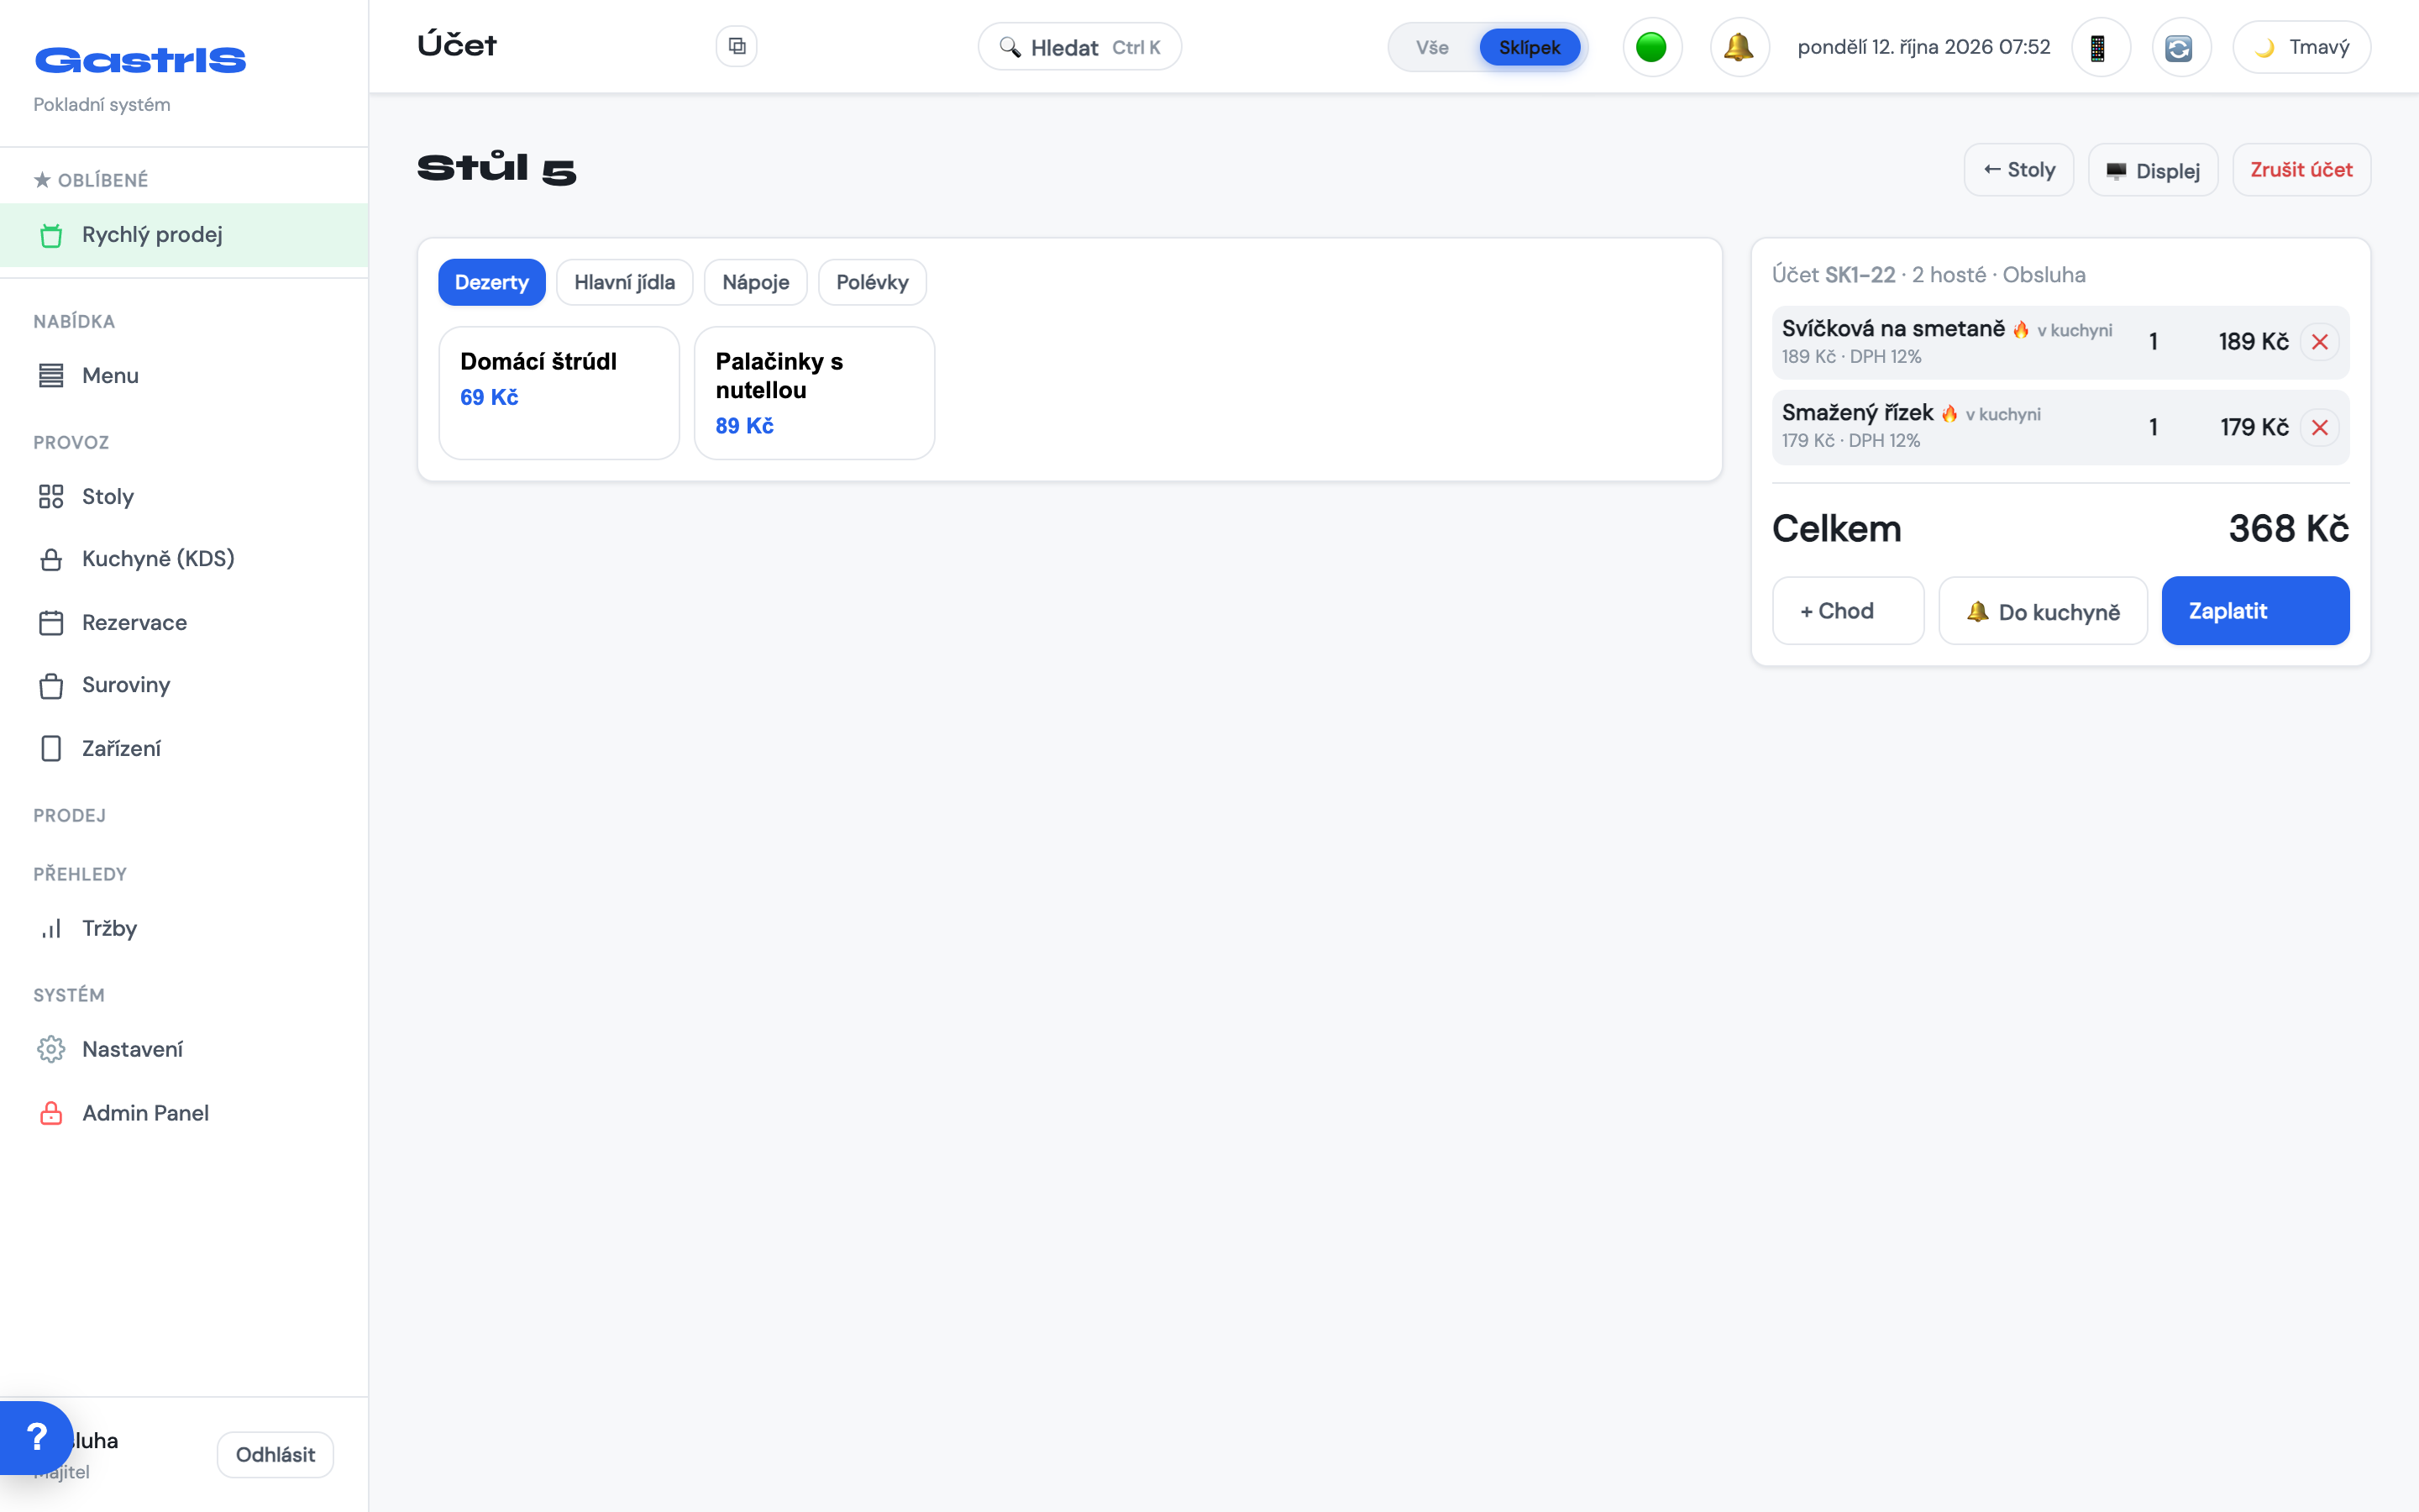This screenshot has height=1512, width=2419.
Task: Open notifications bell in top bar
Action: [1739, 47]
